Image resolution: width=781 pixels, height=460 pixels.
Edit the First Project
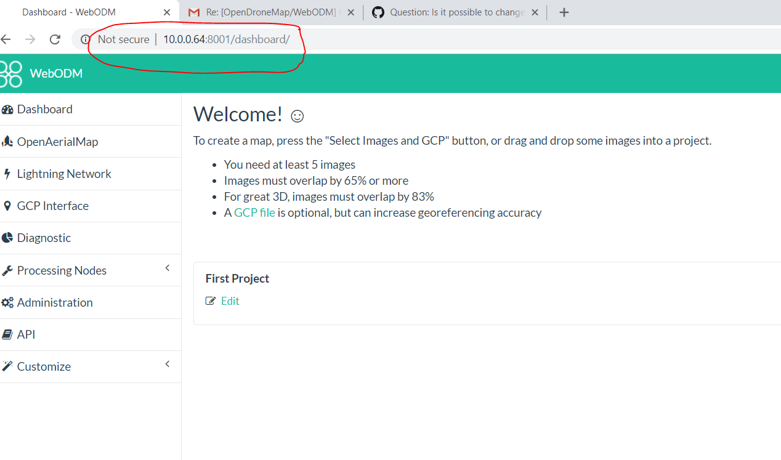pyautogui.click(x=229, y=301)
